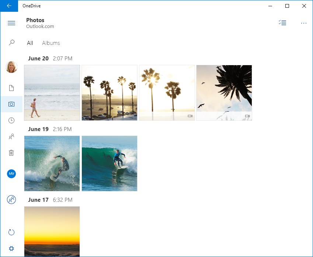Open the June 19 surfing photo thumbnail

[52, 163]
